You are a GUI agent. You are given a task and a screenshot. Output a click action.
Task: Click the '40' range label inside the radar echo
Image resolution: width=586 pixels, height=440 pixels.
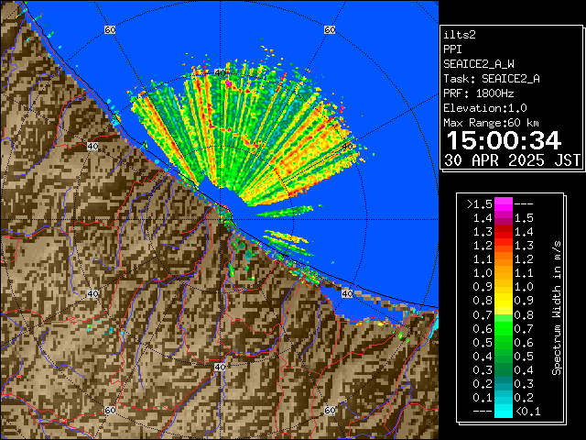(220, 72)
